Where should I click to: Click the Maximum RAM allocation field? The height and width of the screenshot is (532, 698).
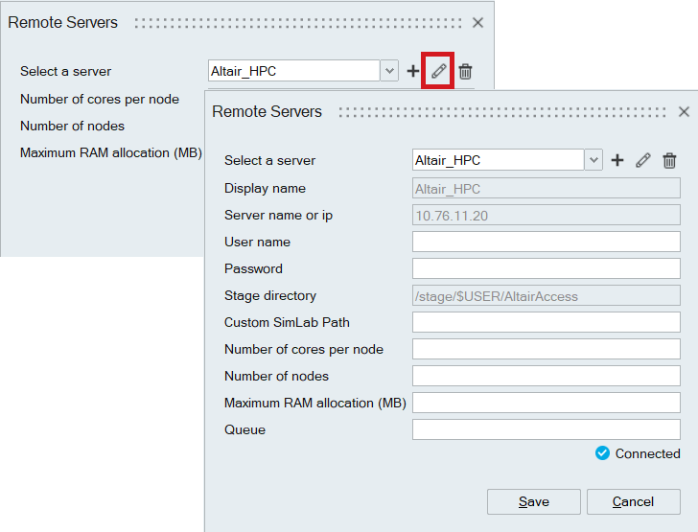546,403
